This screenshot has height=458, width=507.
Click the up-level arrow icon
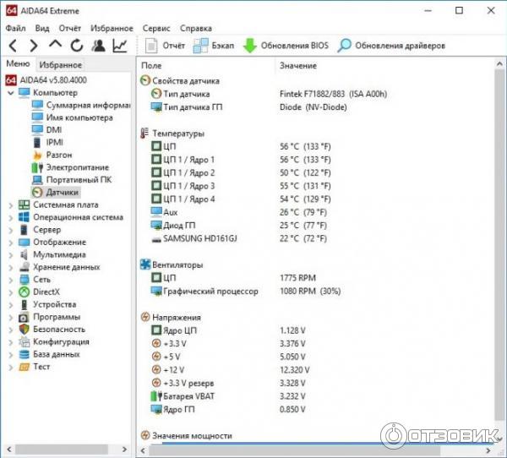55,45
